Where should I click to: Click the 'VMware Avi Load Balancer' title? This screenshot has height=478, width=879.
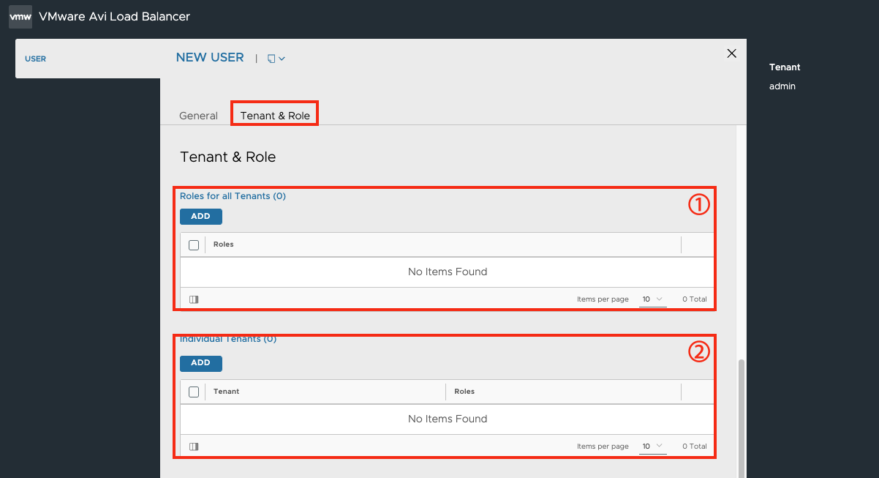coord(114,17)
